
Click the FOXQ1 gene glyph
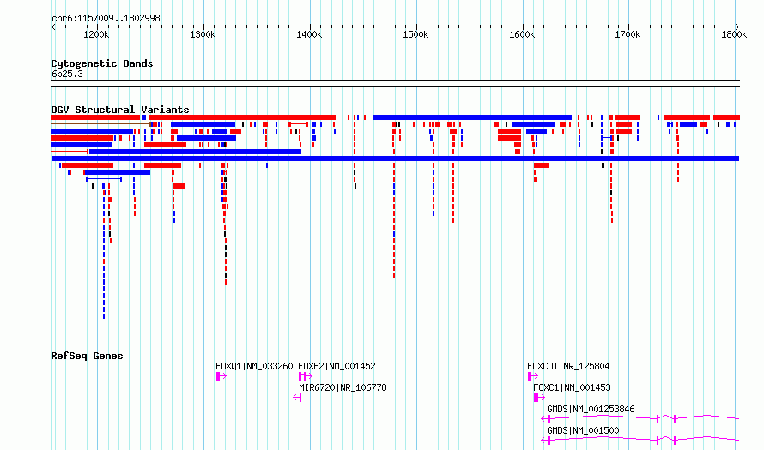(221, 376)
